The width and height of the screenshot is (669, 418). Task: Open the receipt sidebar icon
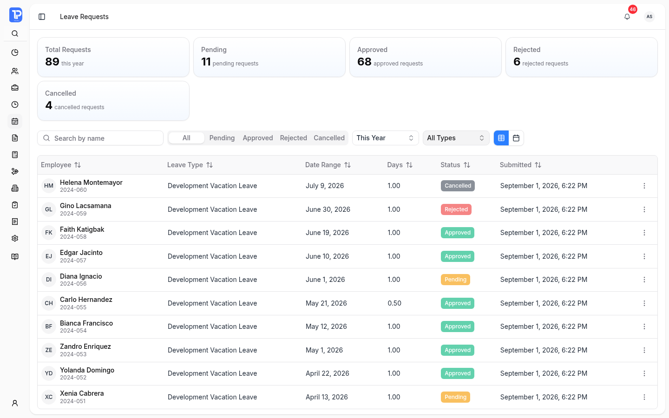(x=15, y=222)
